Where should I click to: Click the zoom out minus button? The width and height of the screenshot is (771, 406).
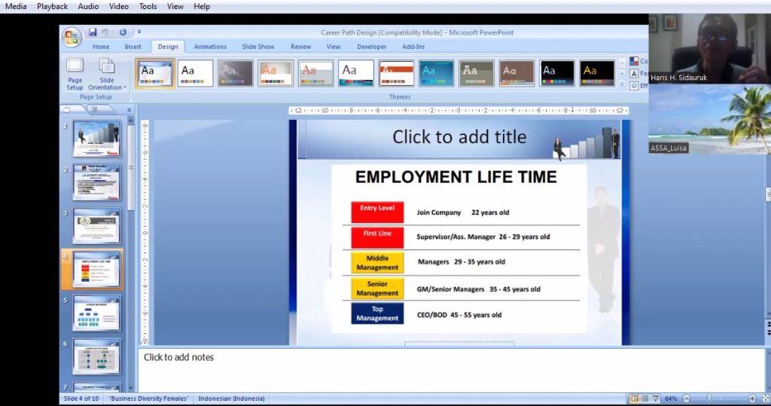(685, 398)
